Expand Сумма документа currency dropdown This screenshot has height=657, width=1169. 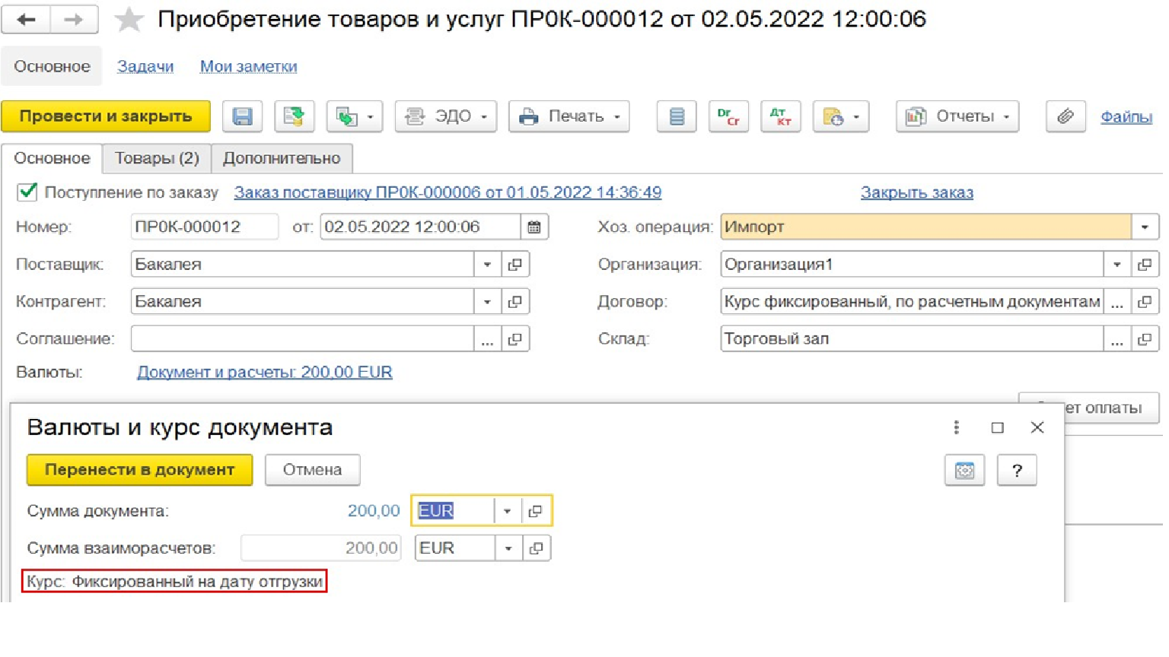(x=507, y=511)
